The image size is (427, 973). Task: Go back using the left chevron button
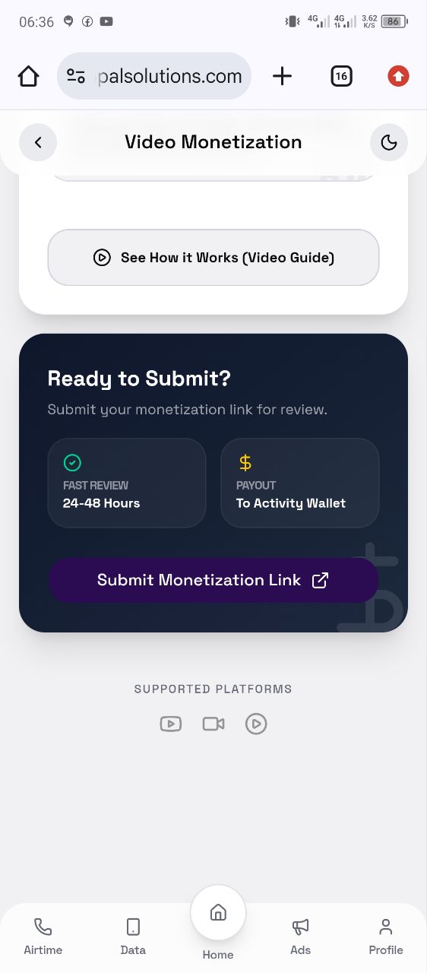[x=38, y=142]
